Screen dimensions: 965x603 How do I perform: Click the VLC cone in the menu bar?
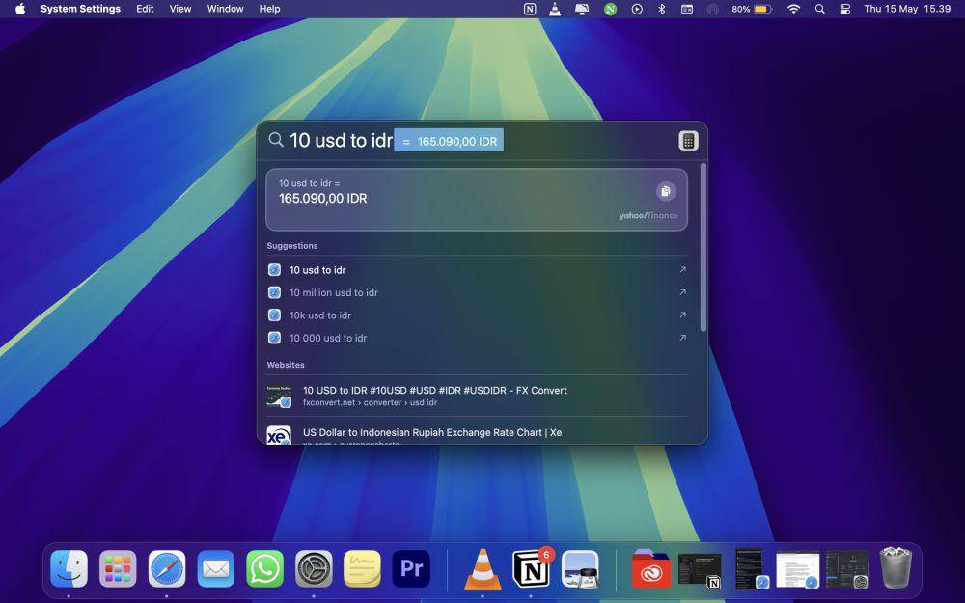(555, 9)
